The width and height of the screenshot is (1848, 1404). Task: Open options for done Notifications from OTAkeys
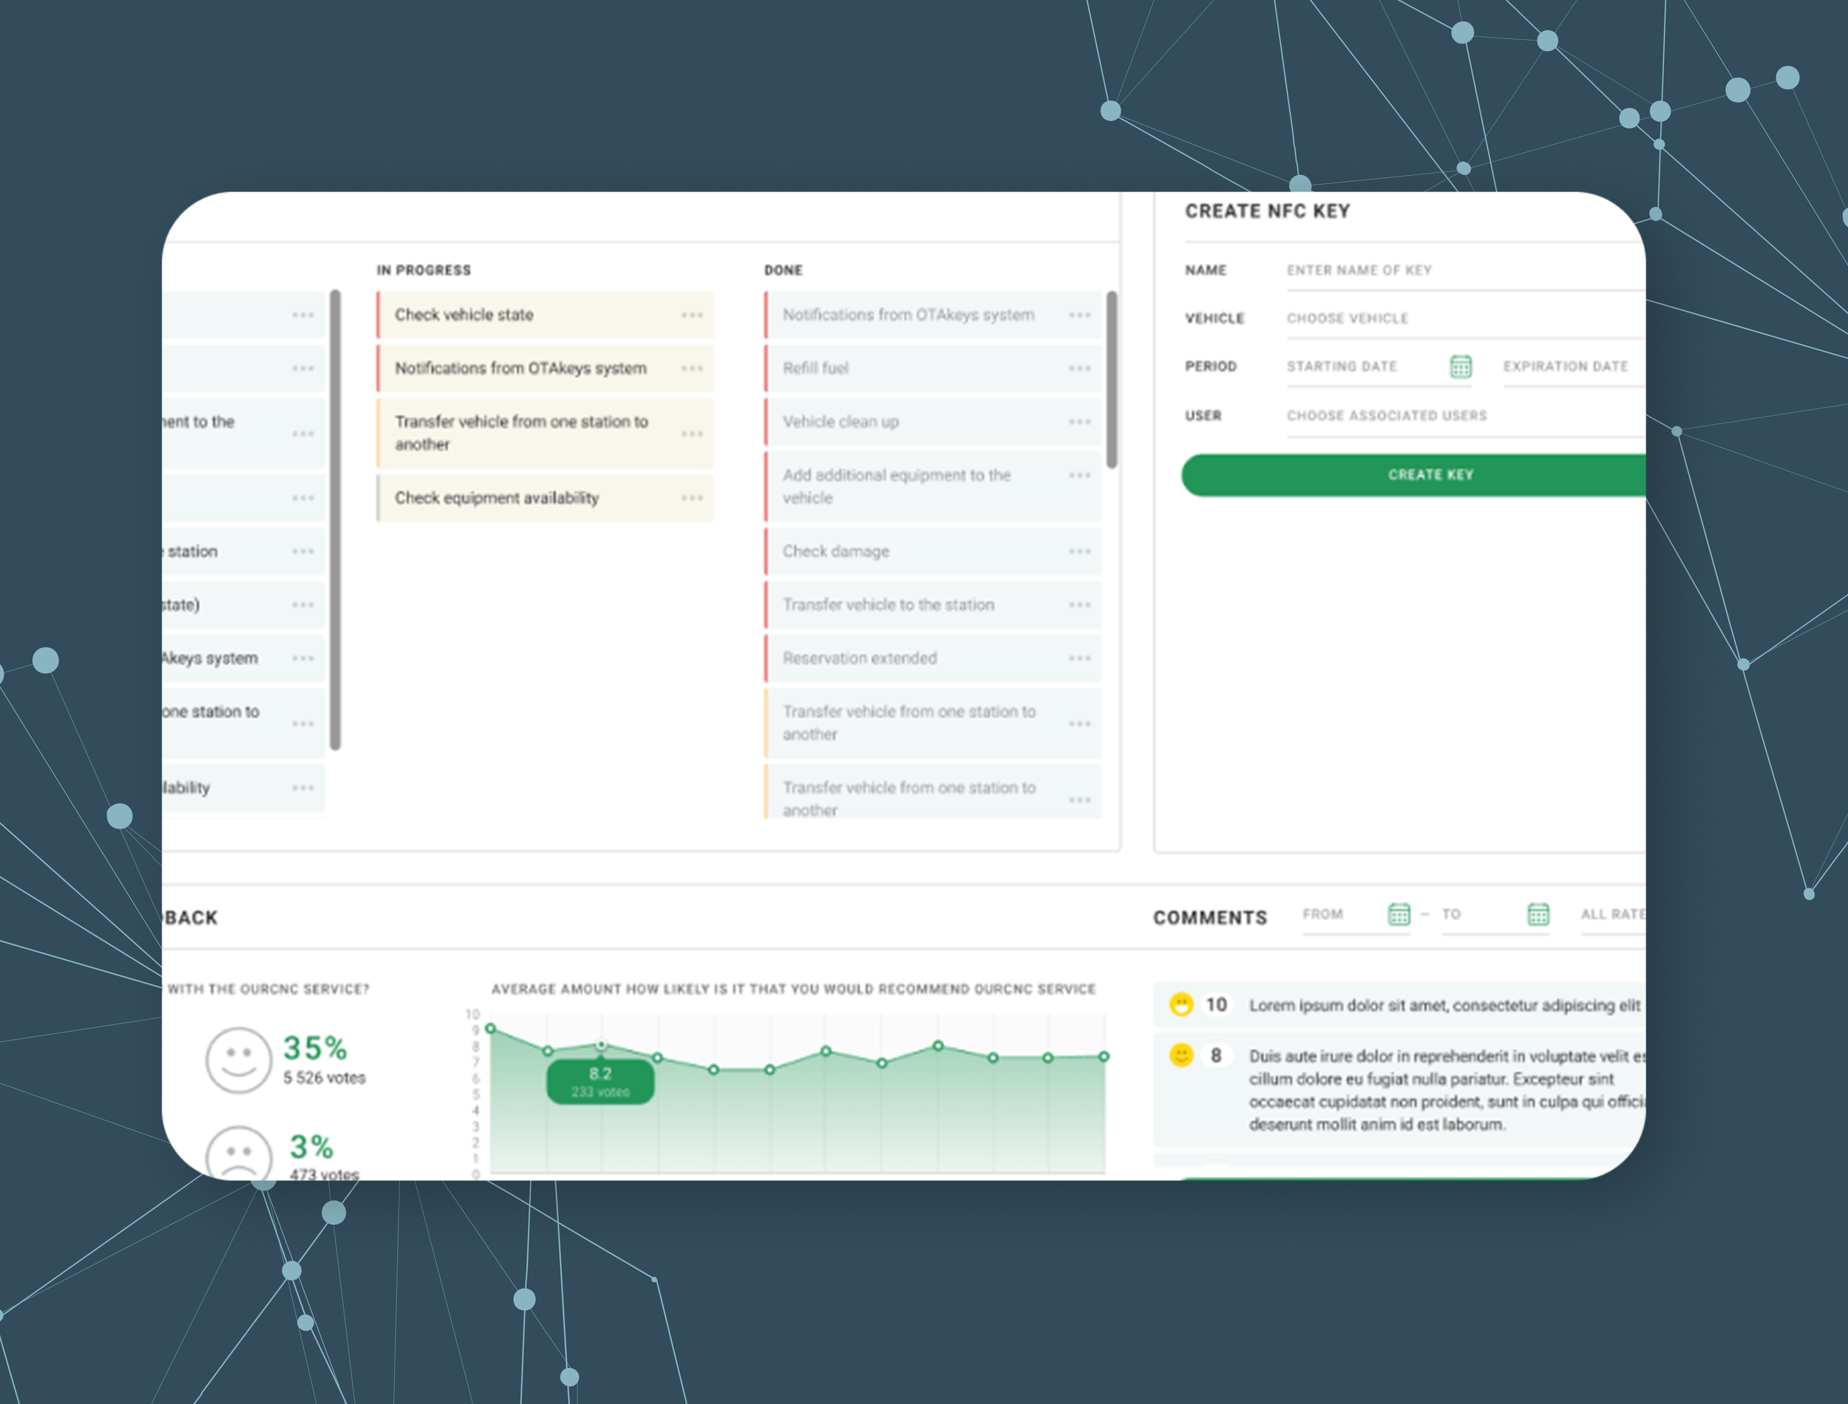(x=1079, y=315)
